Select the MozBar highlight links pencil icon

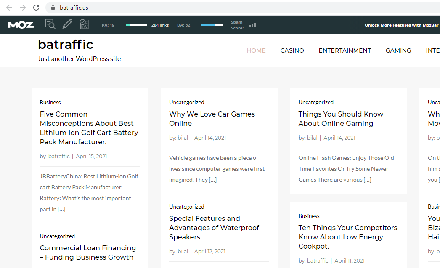(x=67, y=24)
